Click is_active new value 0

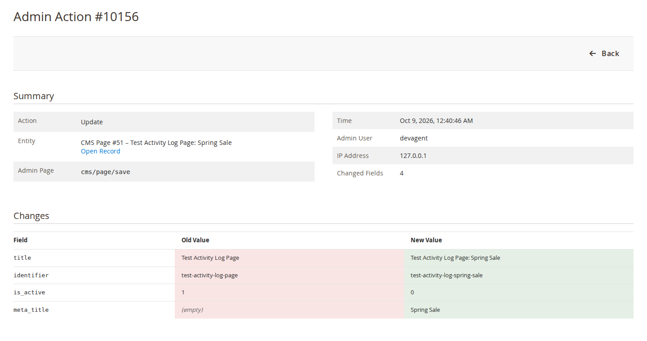(x=412, y=293)
